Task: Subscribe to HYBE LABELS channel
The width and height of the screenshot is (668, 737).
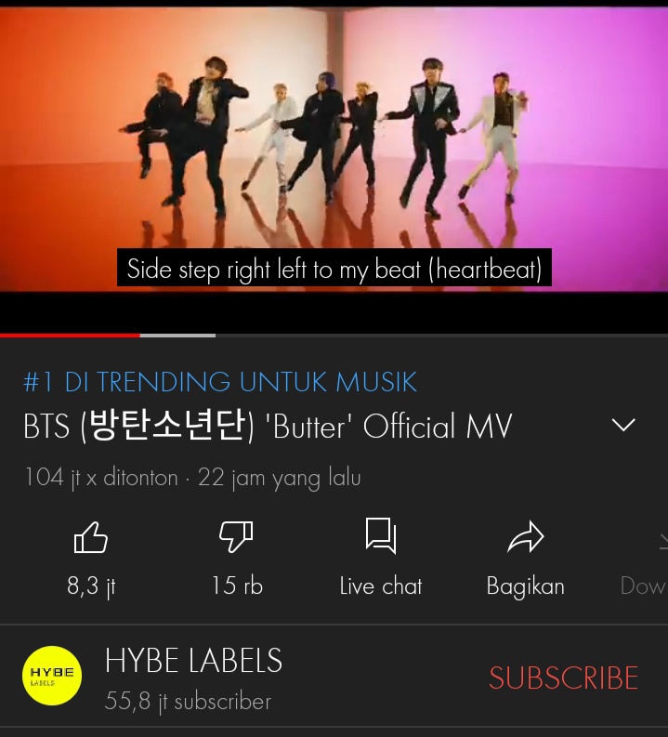Action: [563, 678]
